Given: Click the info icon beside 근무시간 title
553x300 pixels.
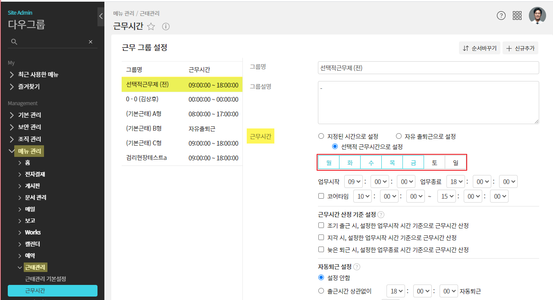Looking at the screenshot, I should 166,27.
